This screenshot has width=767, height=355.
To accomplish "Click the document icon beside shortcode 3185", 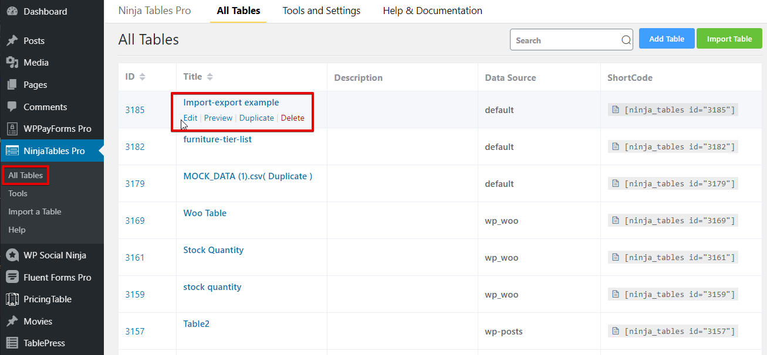I will (x=616, y=110).
